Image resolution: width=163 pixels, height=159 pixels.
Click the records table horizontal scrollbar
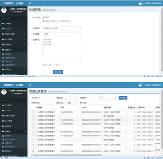[x=67, y=155]
